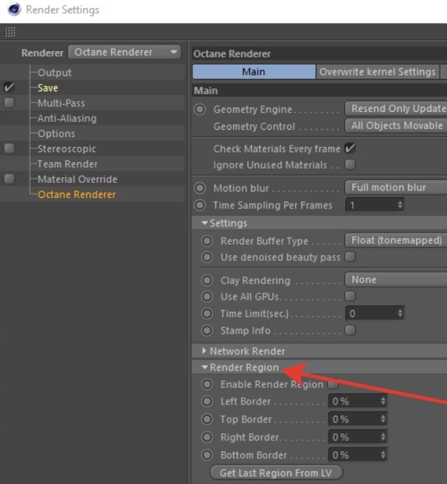
Task: Open the Clay Rendering dropdown
Action: tap(395, 280)
